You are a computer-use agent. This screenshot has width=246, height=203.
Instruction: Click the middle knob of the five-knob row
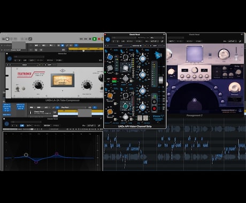194,77
